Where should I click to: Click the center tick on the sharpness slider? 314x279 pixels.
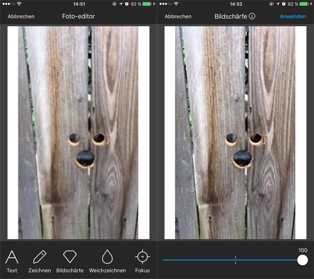(235, 260)
